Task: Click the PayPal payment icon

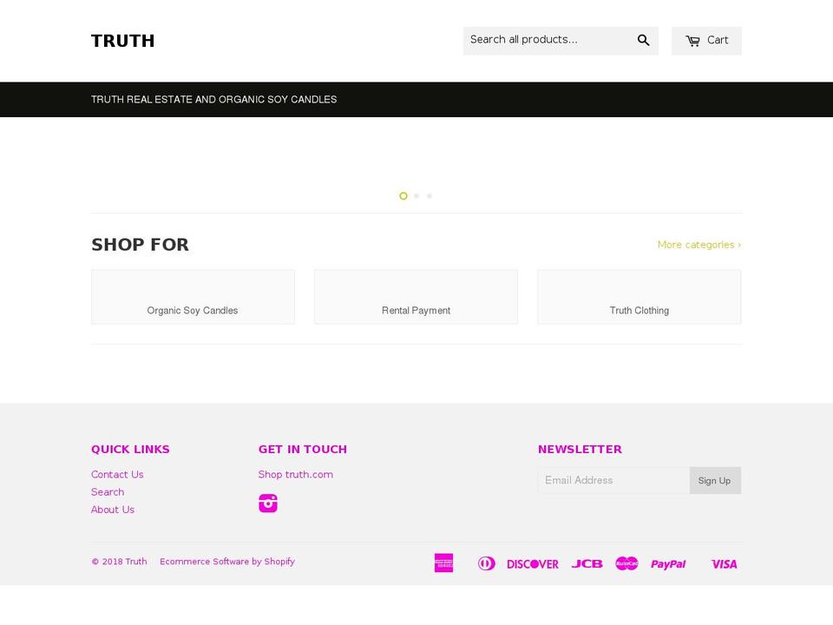Action: [x=668, y=564]
